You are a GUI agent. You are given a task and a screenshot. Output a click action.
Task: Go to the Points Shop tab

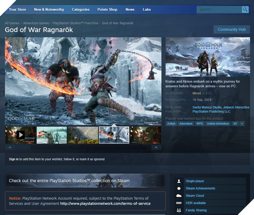(107, 9)
